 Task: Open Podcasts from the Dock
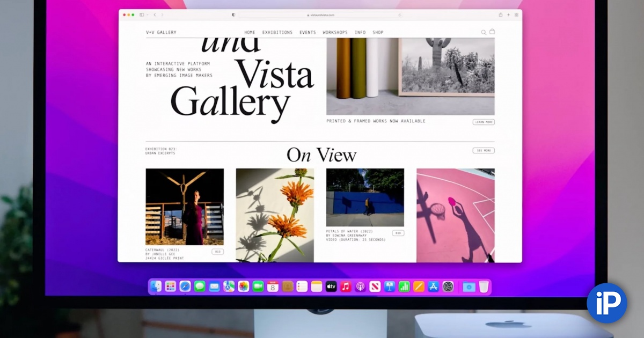[x=360, y=286]
